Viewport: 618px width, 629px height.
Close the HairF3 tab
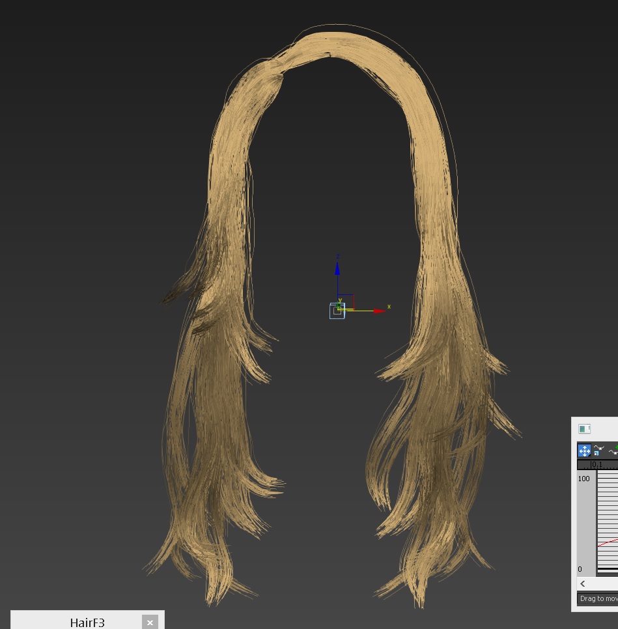click(x=150, y=622)
